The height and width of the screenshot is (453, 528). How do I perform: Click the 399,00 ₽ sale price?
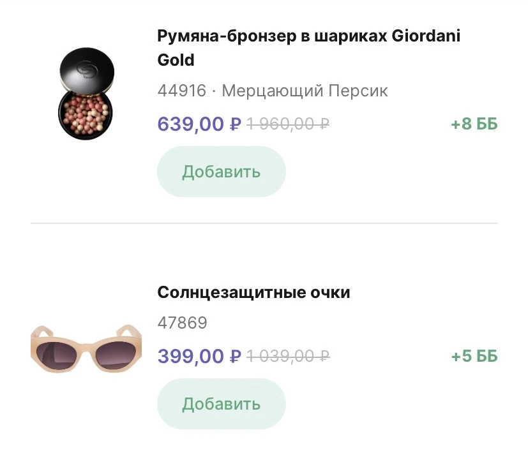pyautogui.click(x=199, y=356)
